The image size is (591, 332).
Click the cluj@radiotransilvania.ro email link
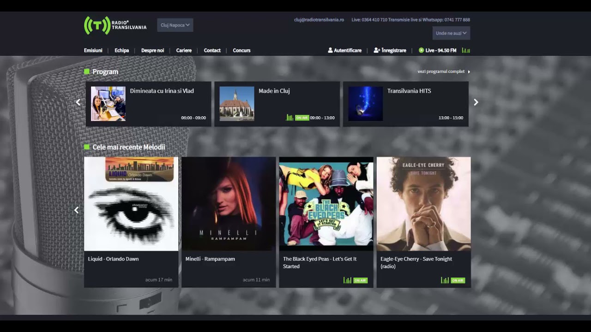(x=319, y=20)
